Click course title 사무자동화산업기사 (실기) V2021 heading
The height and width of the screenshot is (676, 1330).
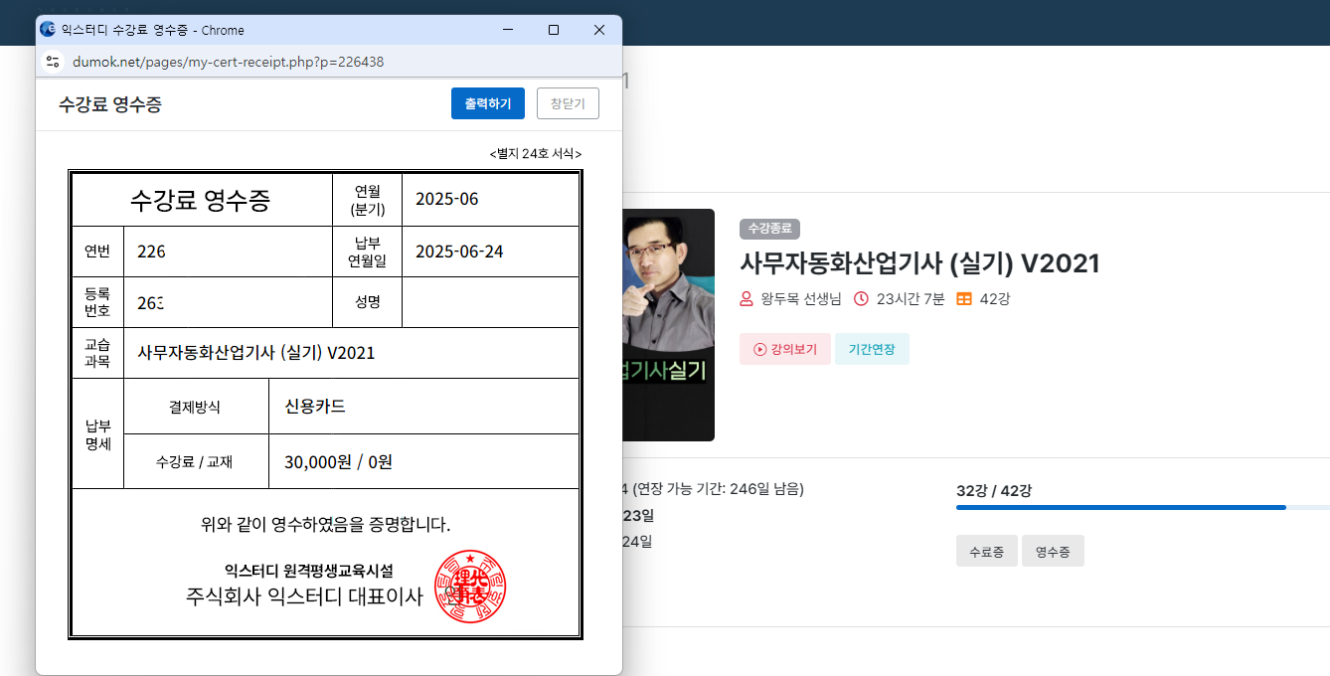[x=919, y=263]
